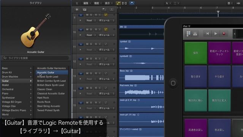Mute track 12 with M button
243x137 pixels.
click(x=87, y=59)
